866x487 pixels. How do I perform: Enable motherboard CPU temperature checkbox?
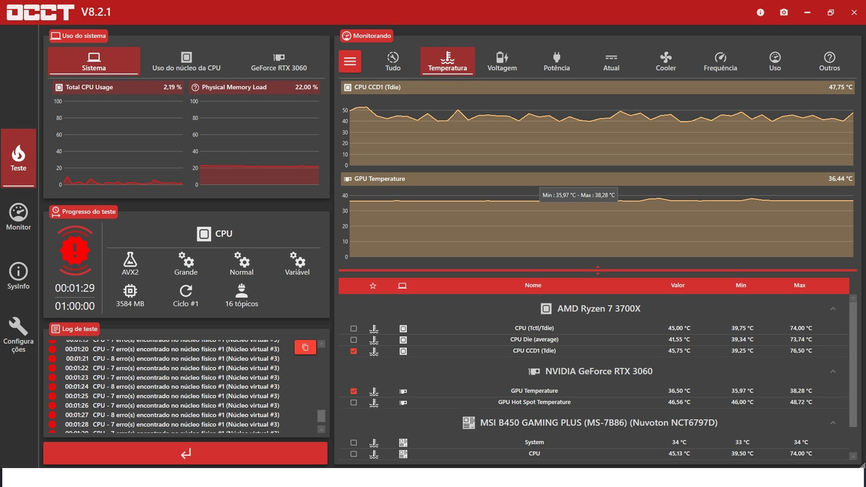click(354, 454)
